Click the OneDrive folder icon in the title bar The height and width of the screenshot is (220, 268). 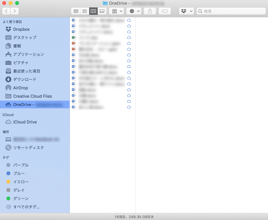coord(105,3)
